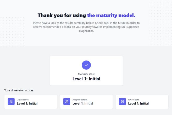
Task: Open the Adopter system dimension score card
Action: point(86,102)
